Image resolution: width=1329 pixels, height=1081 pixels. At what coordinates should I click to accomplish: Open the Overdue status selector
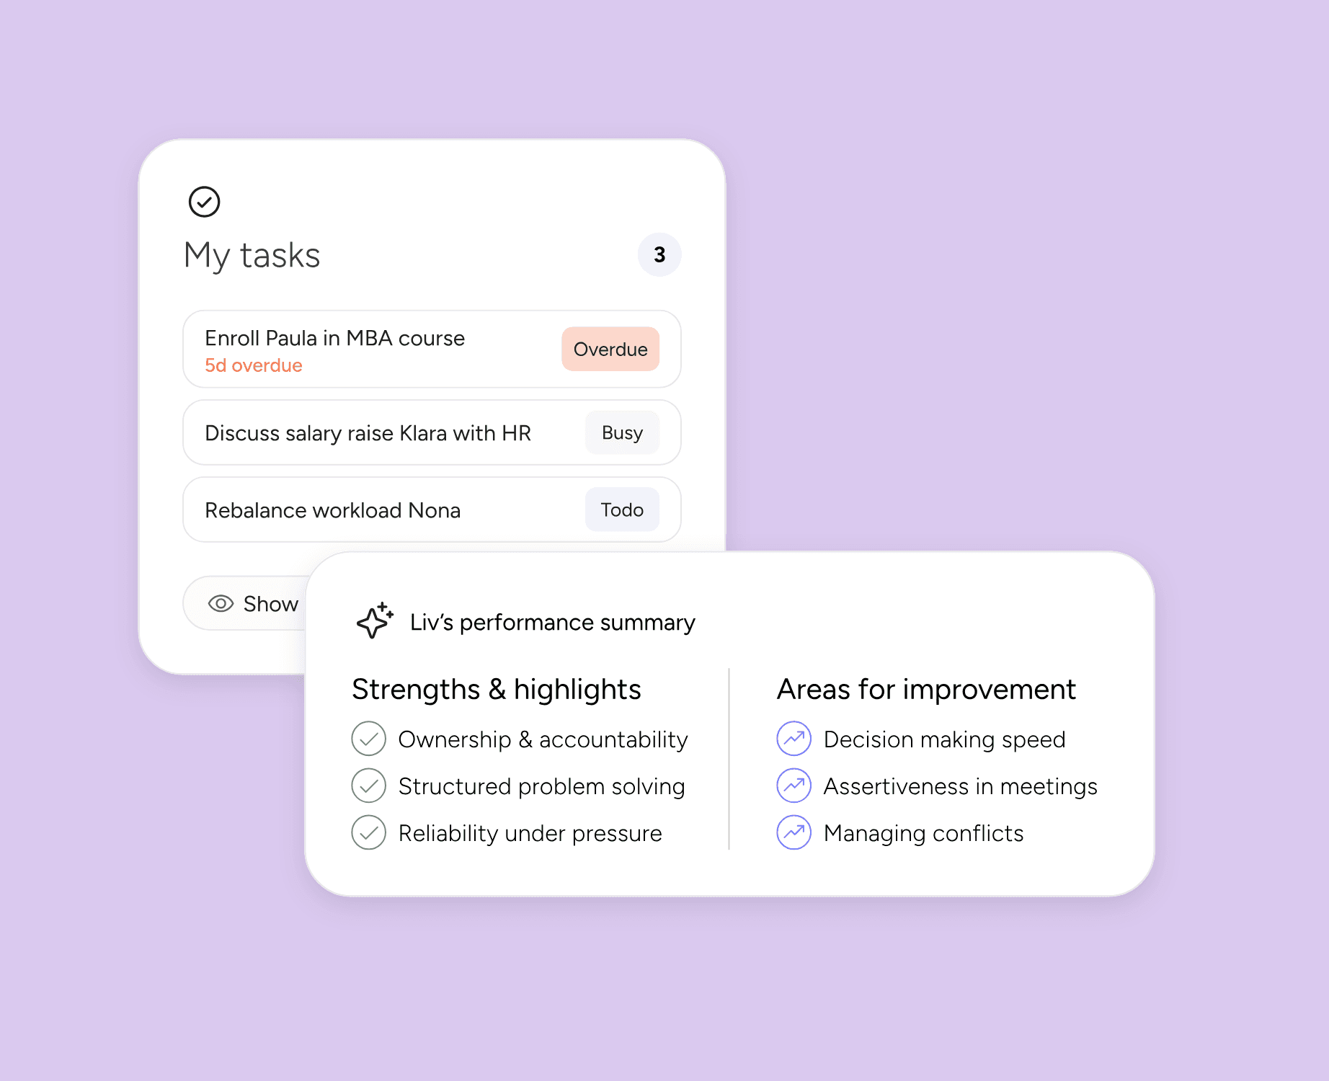pyautogui.click(x=610, y=349)
